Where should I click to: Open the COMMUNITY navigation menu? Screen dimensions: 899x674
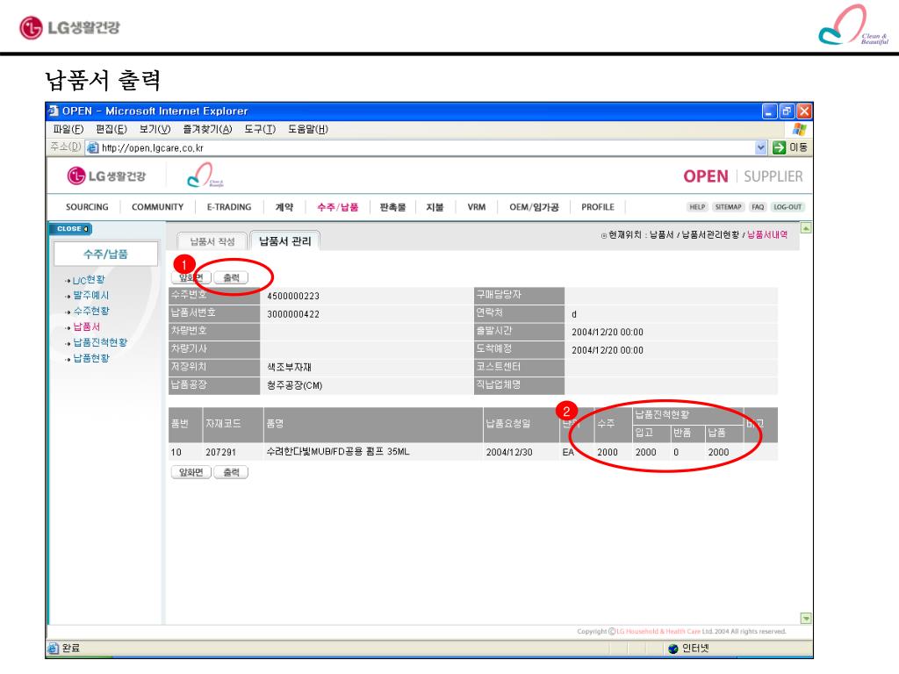point(158,207)
